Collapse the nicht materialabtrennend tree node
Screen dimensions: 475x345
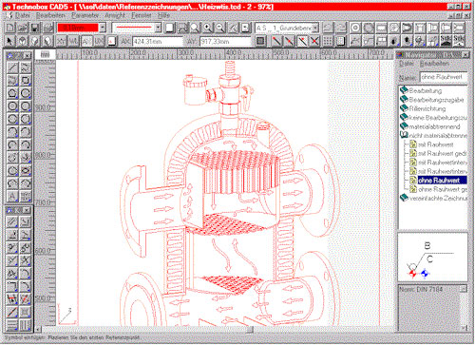(404, 135)
